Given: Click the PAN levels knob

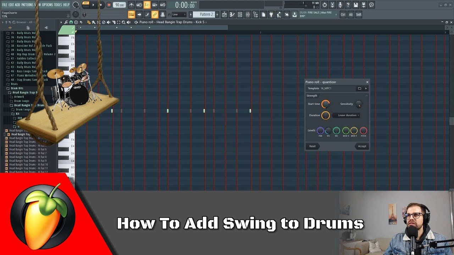Looking at the screenshot, I should [x=320, y=131].
